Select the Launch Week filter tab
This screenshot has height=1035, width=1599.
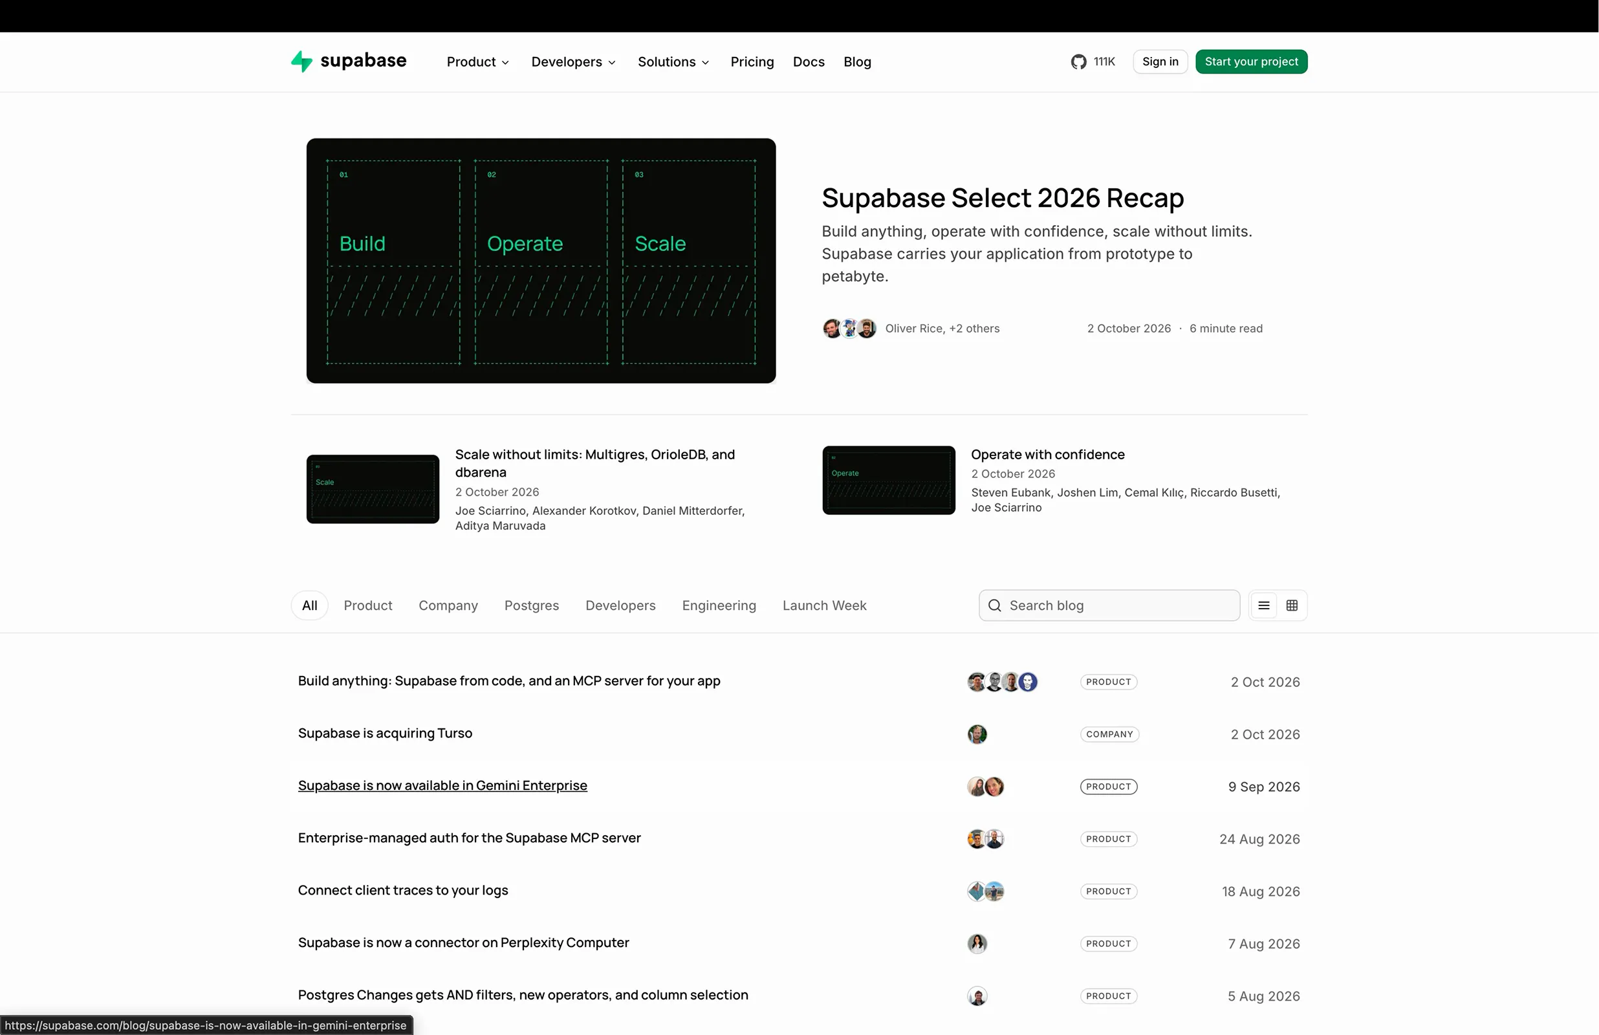click(x=824, y=605)
